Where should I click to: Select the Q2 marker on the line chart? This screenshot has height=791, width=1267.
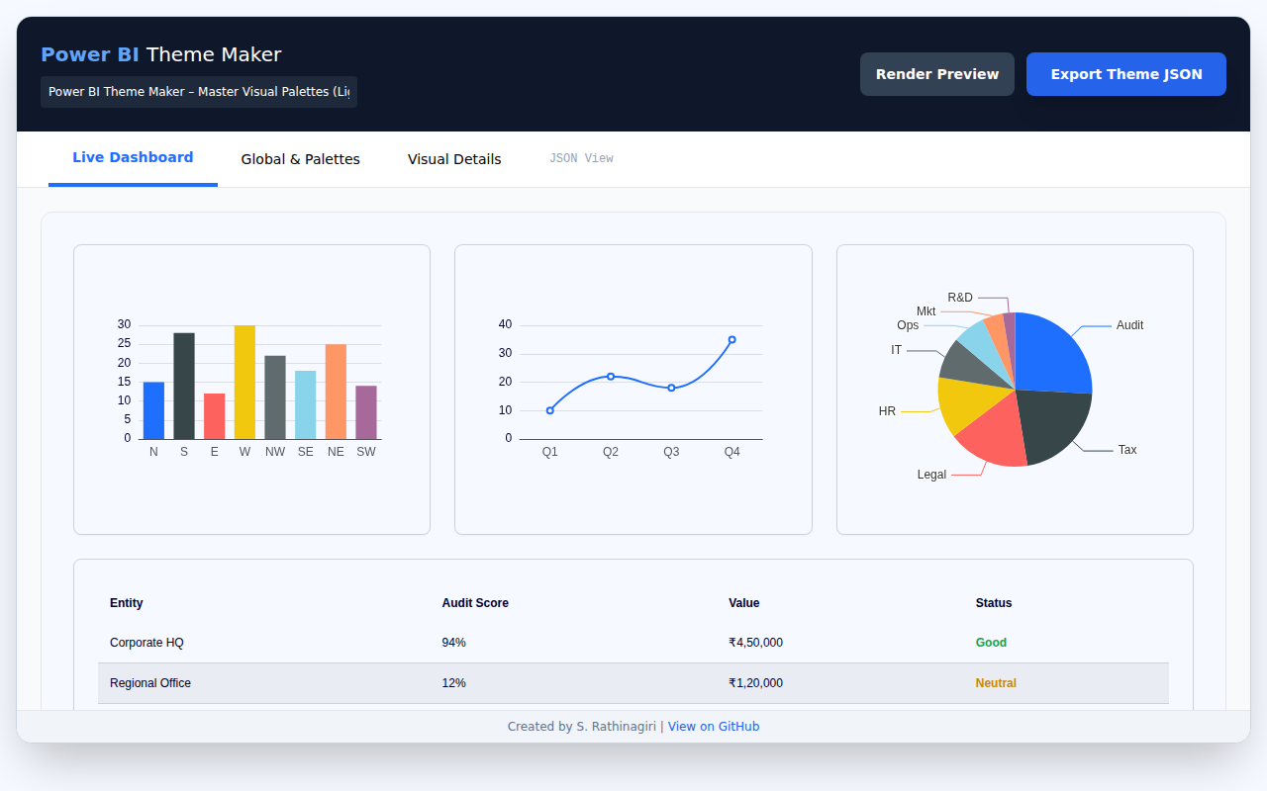[611, 376]
